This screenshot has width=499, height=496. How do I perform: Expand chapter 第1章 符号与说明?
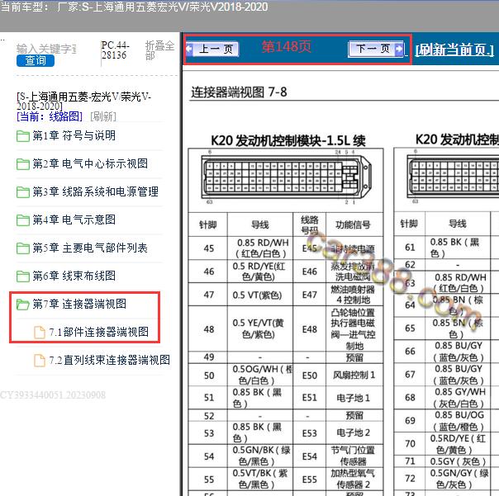pos(74,136)
